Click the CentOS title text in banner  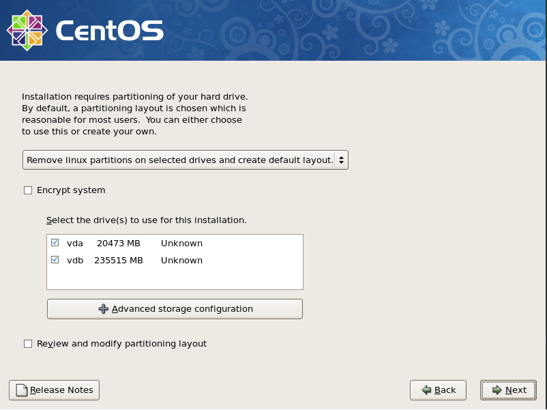pyautogui.click(x=110, y=30)
